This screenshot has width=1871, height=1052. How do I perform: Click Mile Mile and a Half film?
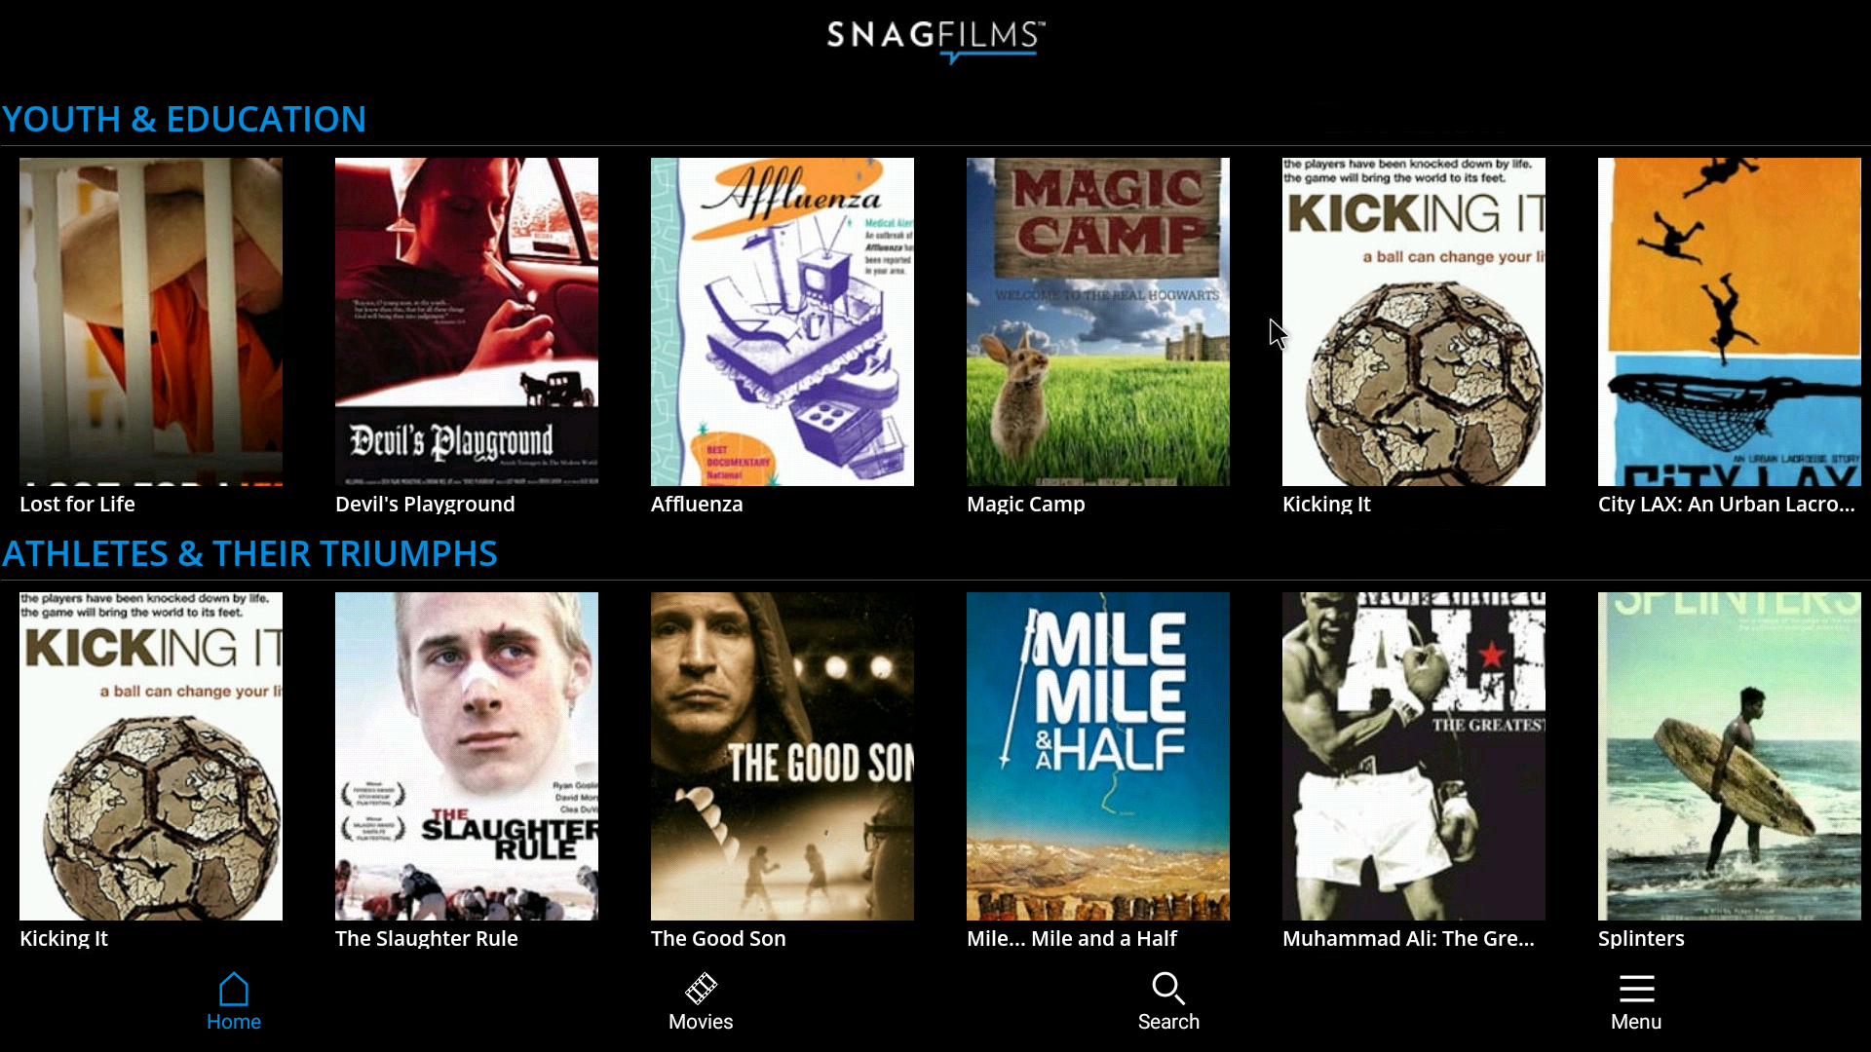(x=1097, y=757)
